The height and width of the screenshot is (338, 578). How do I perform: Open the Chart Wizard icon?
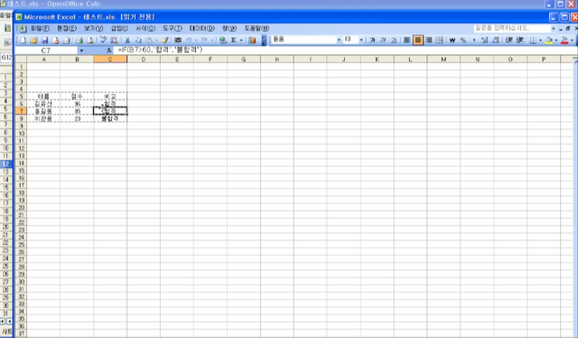[x=252, y=40]
